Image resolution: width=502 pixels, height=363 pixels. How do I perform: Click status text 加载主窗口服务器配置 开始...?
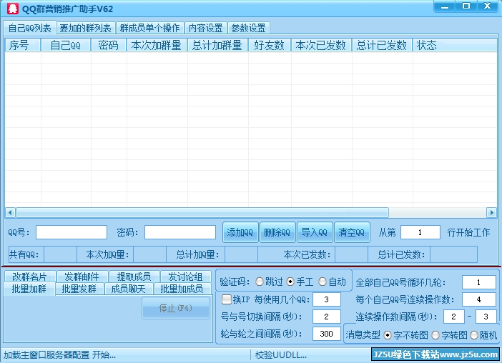tap(59, 354)
